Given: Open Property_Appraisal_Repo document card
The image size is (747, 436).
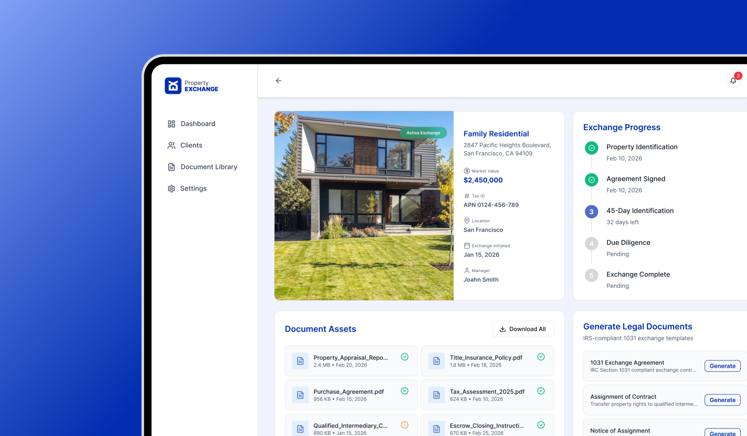Looking at the screenshot, I should click(351, 361).
